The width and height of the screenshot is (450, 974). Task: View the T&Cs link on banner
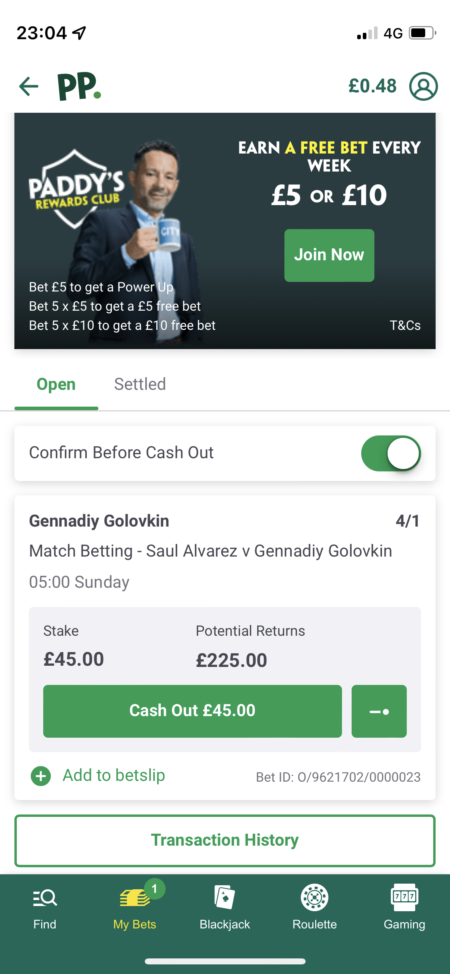(405, 325)
